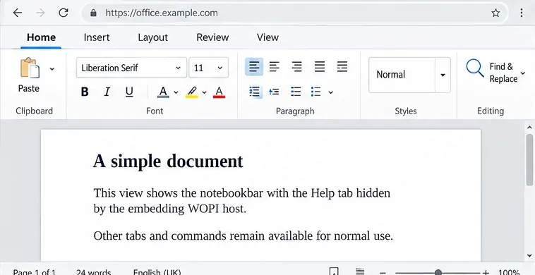Click the square-bullet list icon

[296, 92]
